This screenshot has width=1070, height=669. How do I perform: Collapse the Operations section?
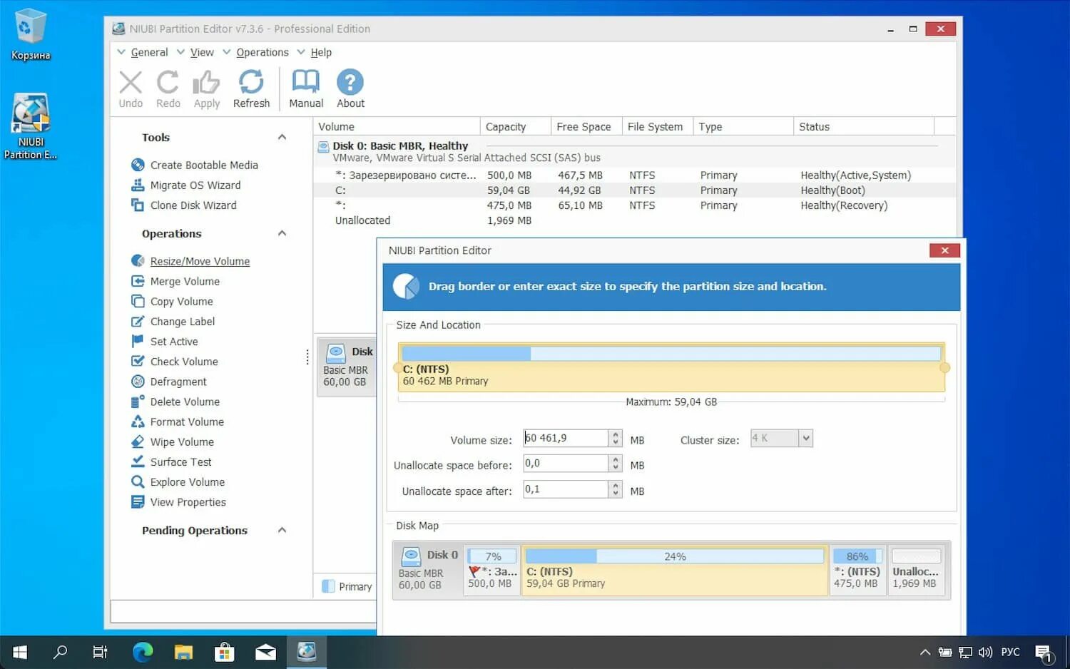click(x=282, y=233)
